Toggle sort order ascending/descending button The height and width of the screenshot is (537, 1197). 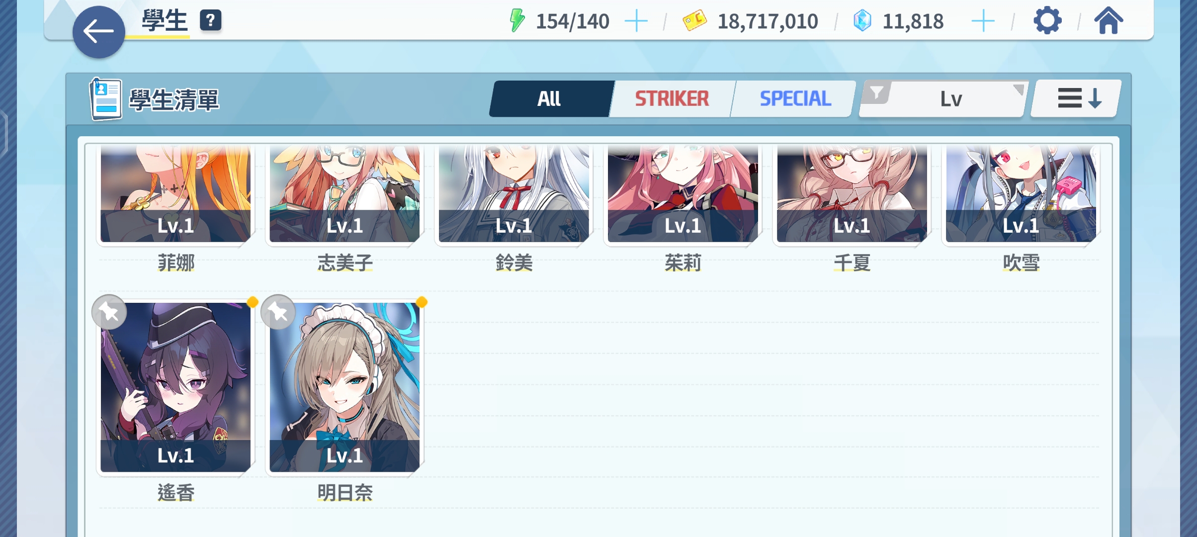click(x=1076, y=98)
